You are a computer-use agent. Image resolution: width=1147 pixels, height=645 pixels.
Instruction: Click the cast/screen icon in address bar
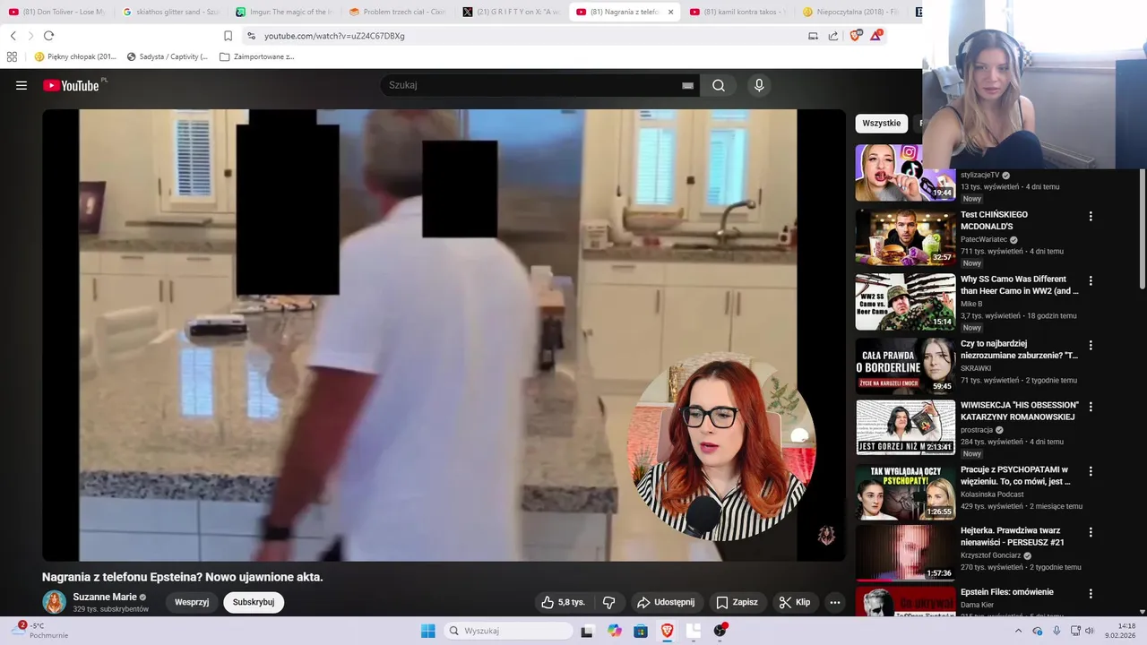813,36
